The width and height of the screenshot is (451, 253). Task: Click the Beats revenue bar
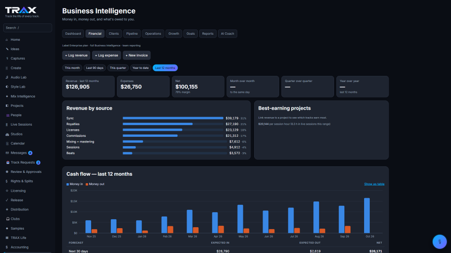(127, 153)
